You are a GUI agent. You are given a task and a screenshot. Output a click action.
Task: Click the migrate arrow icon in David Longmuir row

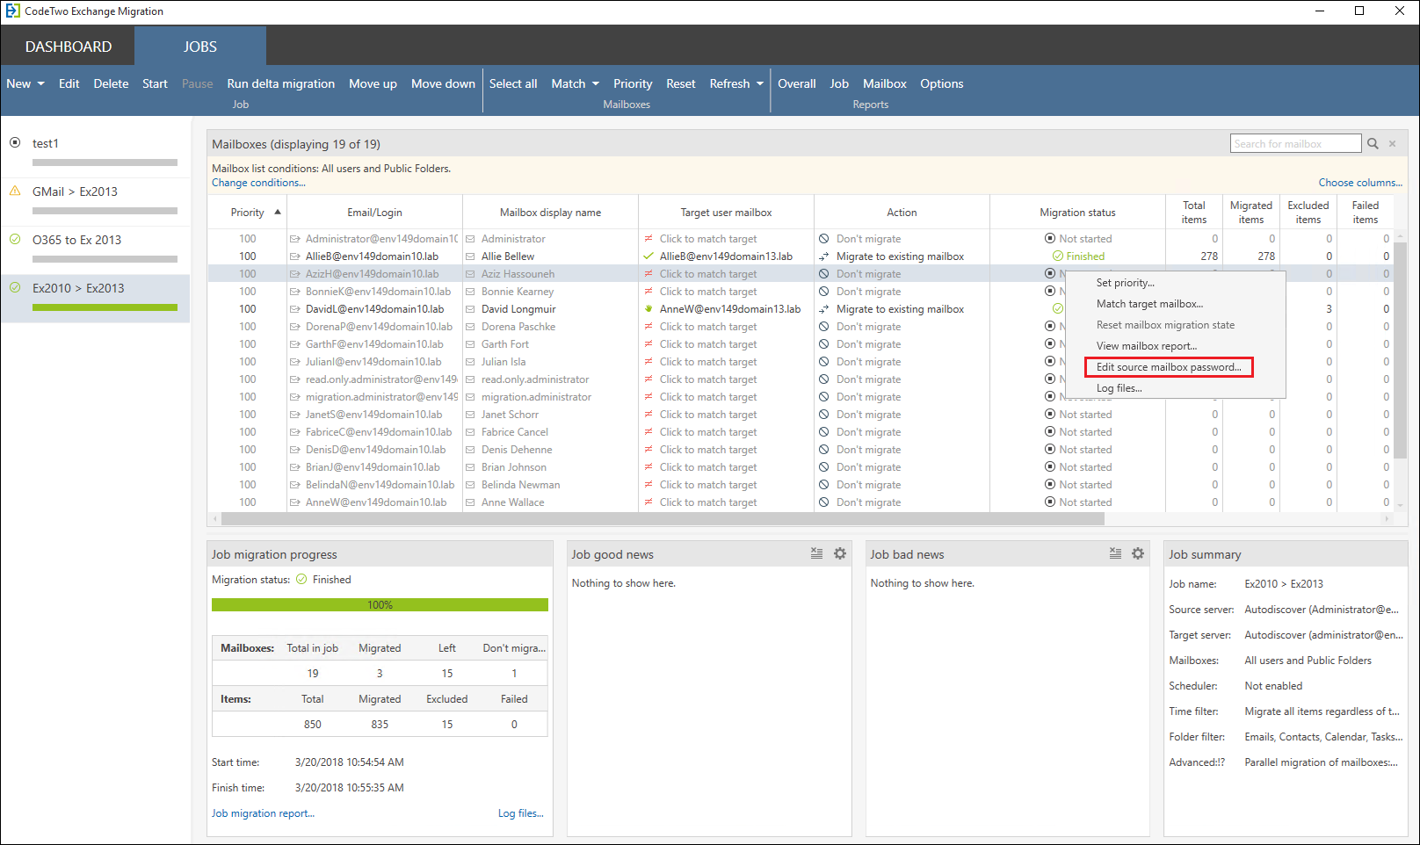[x=824, y=309]
